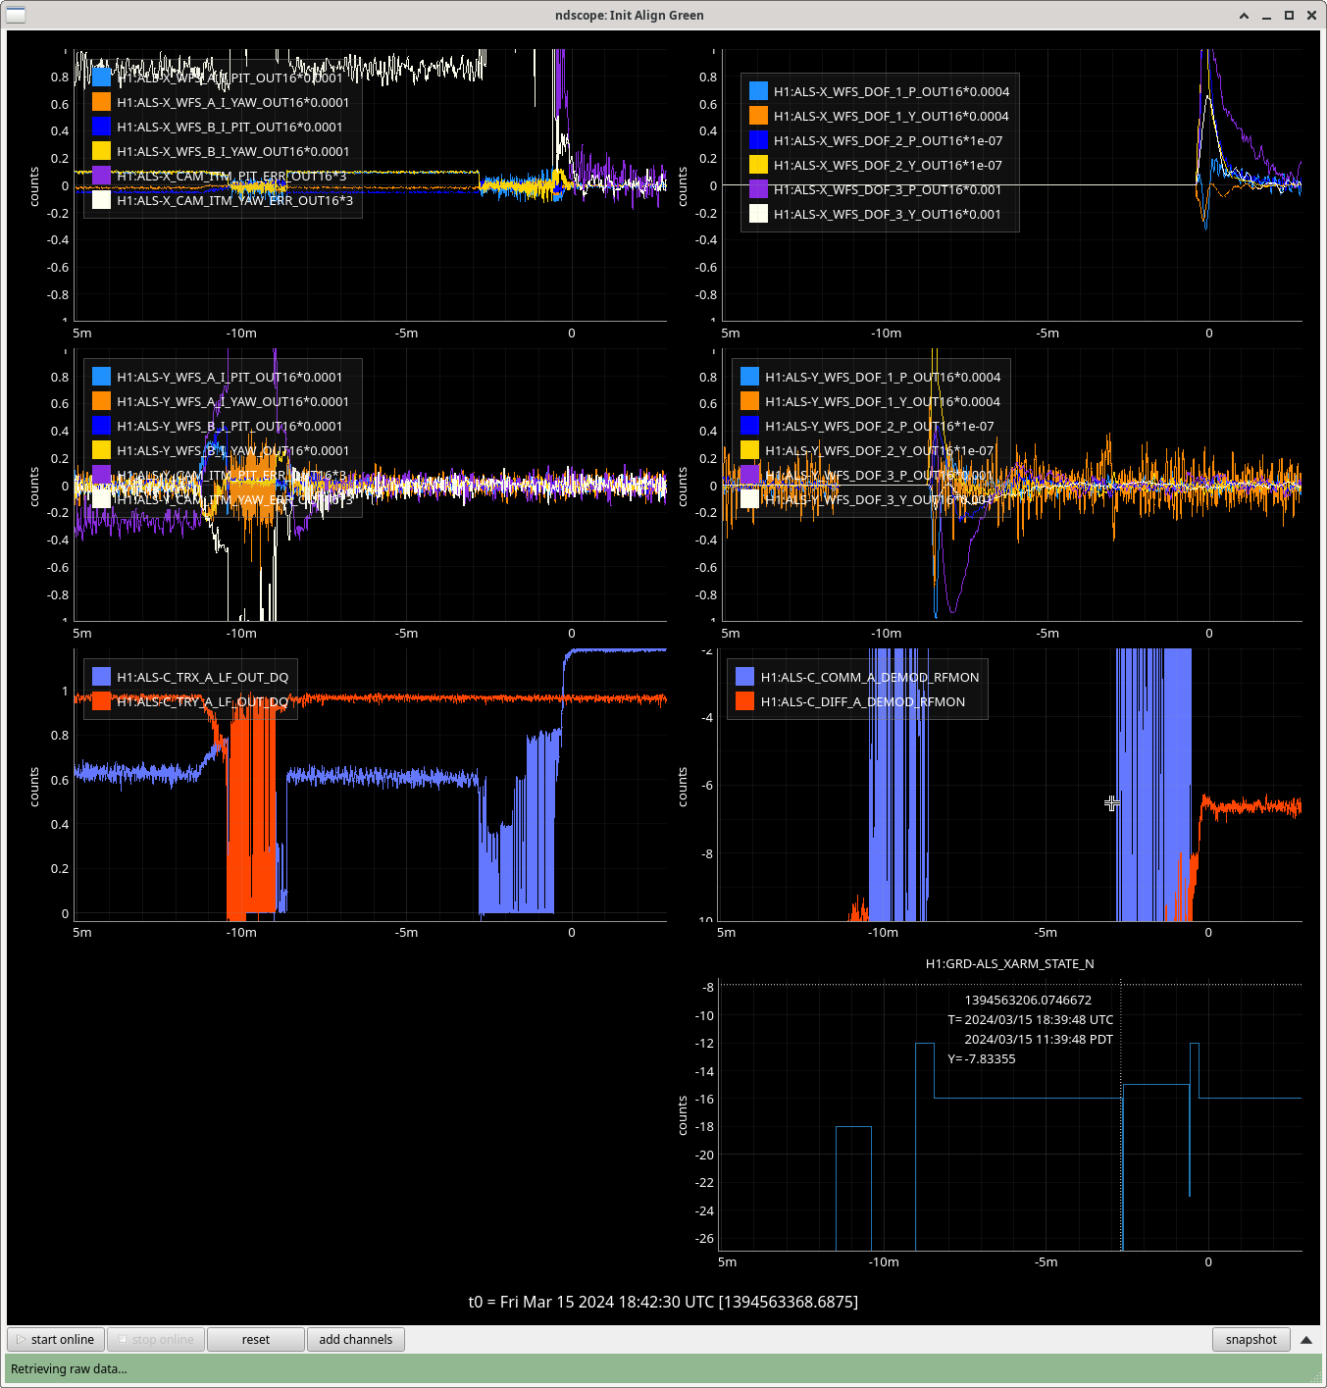Click the ALS-X_WFS_DOF_3_P purple legend icon

click(758, 189)
